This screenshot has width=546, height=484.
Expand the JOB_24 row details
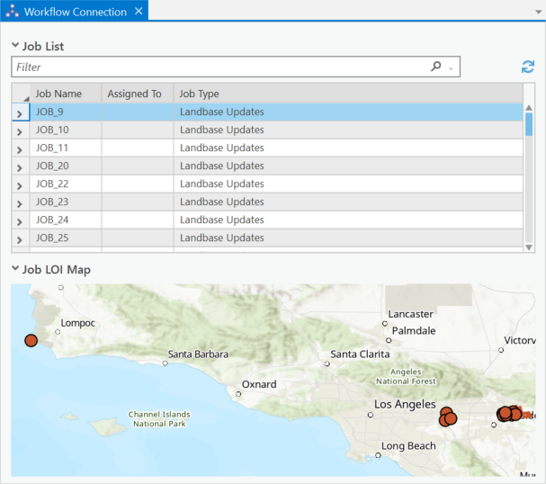click(20, 220)
